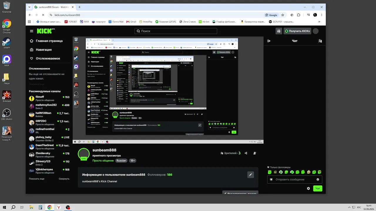
Task: Insert the last heart-eyes green emote
Action: coord(320,172)
